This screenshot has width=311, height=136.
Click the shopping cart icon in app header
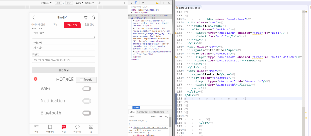(x=86, y=18)
